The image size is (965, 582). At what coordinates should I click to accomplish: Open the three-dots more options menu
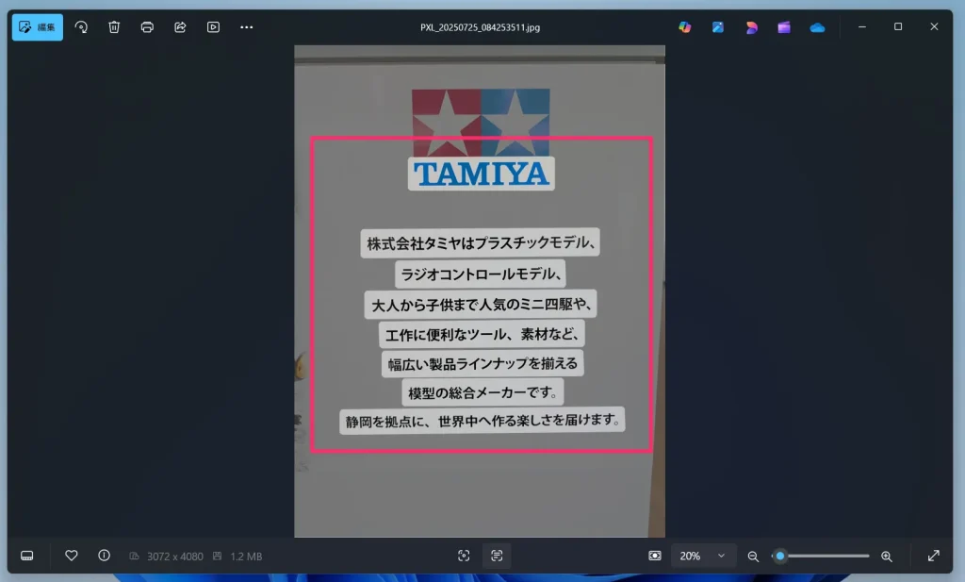pos(246,27)
